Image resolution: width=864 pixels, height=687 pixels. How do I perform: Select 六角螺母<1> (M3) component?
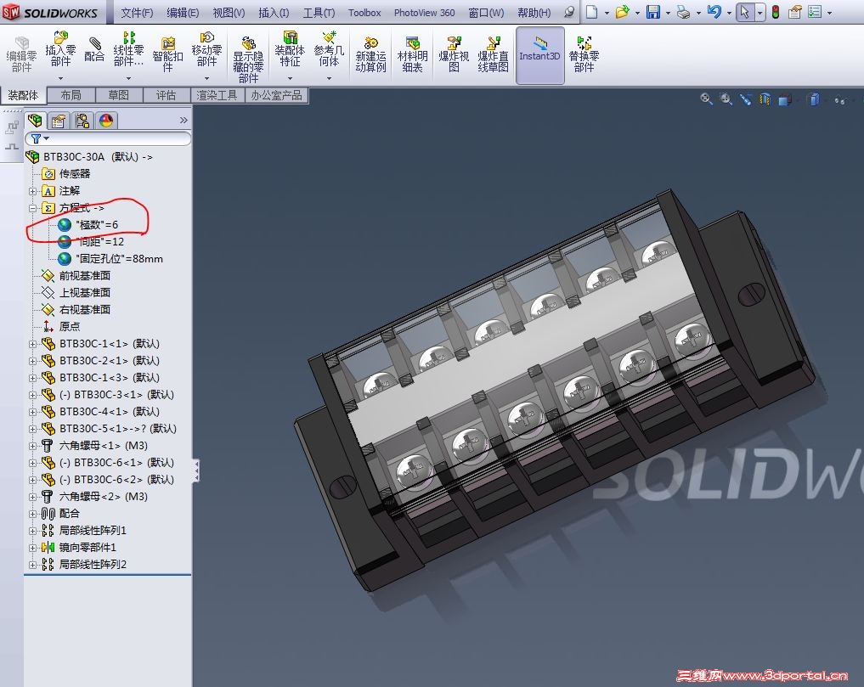(x=95, y=446)
